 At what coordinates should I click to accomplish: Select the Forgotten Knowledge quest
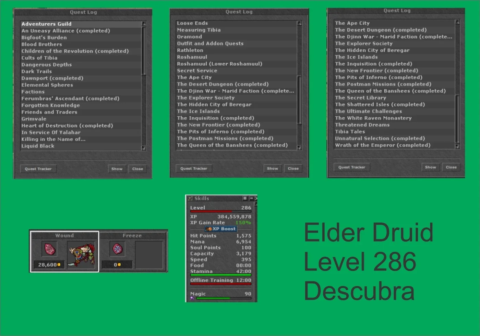tap(81, 105)
